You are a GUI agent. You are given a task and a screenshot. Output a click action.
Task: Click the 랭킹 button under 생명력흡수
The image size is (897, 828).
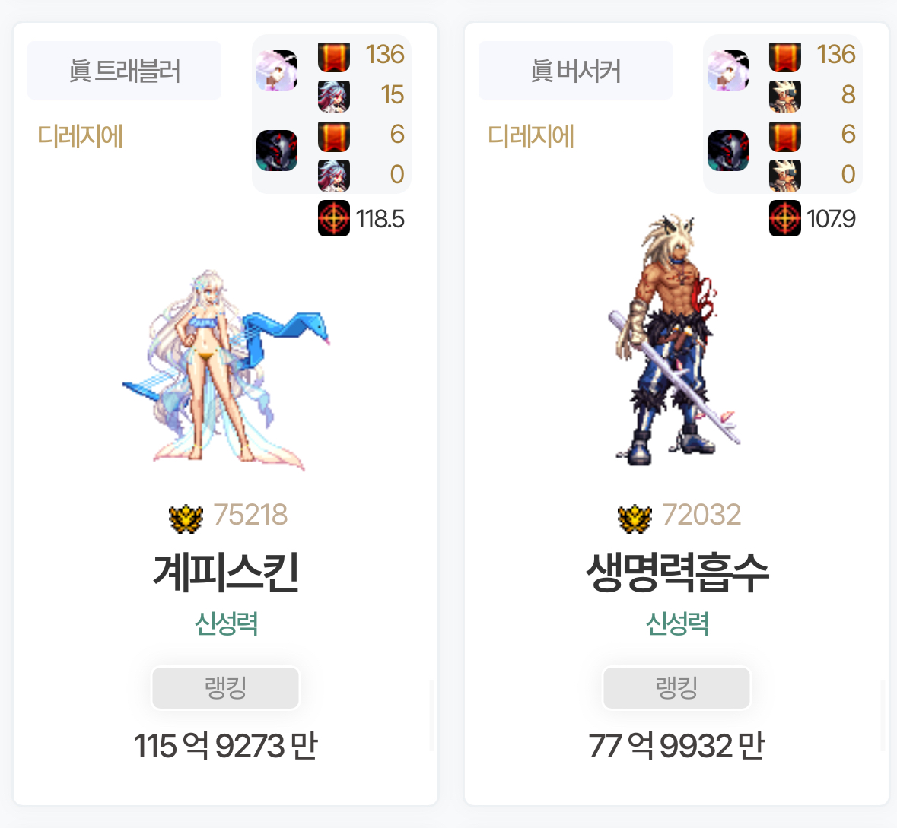point(676,687)
